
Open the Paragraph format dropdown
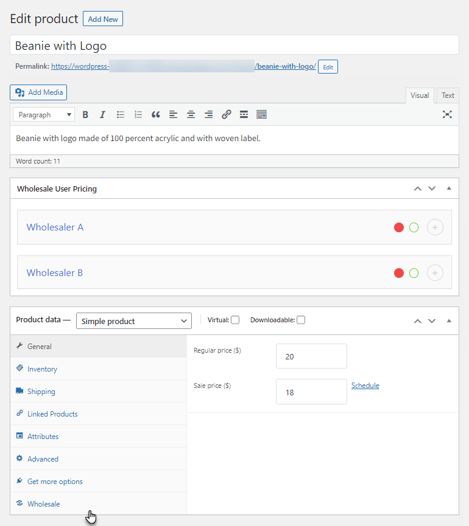coord(44,115)
